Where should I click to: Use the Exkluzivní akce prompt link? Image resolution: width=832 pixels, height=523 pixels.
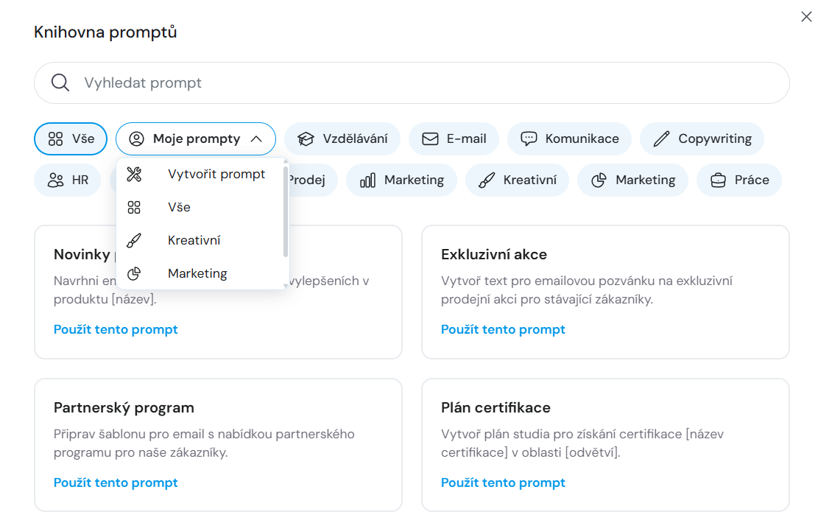coord(503,329)
